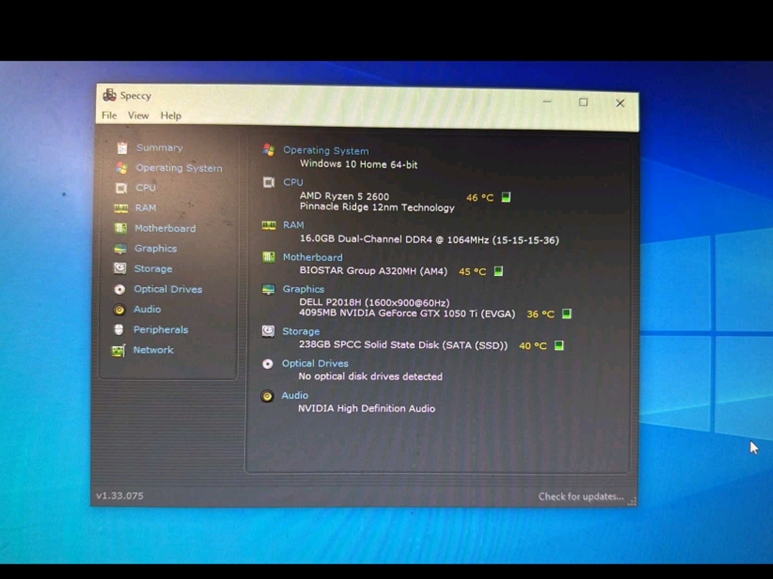Click the Storage drive icon in sidebar

(x=120, y=268)
